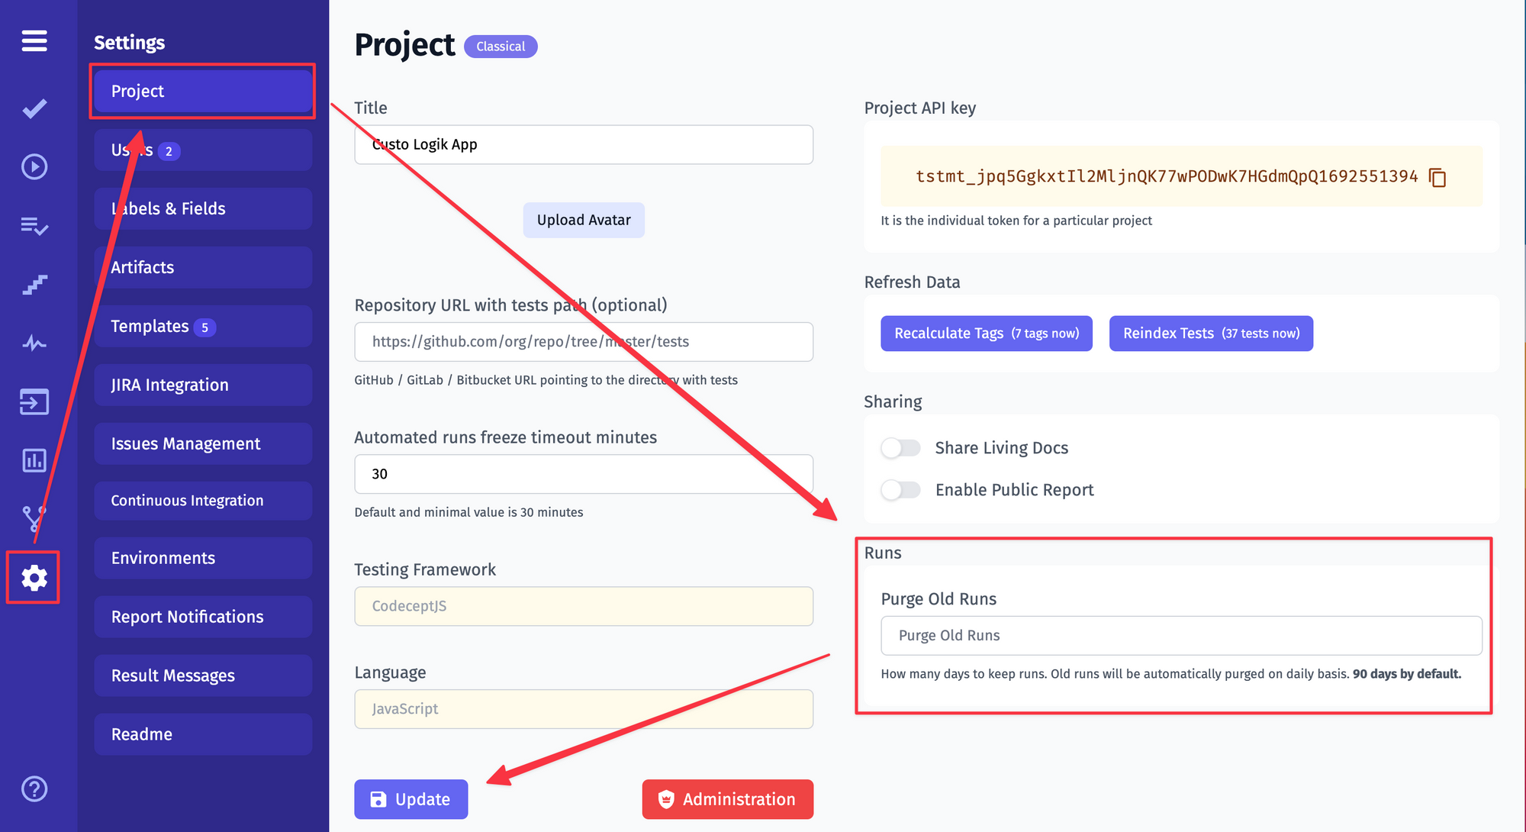Click the Language JavaScript field
The width and height of the screenshot is (1526, 832).
pyautogui.click(x=584, y=709)
